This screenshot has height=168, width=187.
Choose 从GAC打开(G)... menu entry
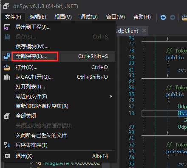[x=58, y=77]
